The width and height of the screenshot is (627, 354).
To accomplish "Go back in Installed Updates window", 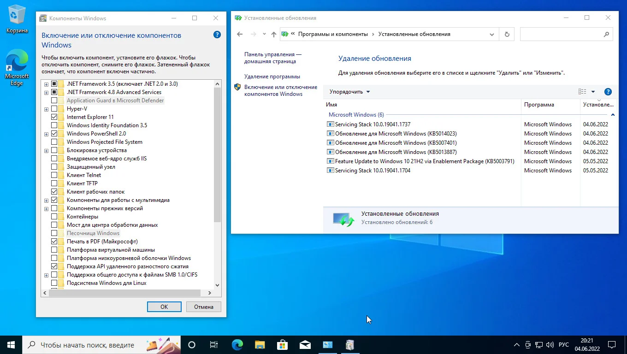I will point(240,34).
